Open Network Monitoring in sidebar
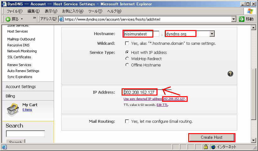The width and height of the screenshot is (258, 151). pos(22,51)
